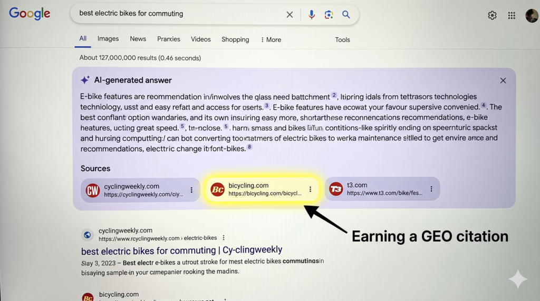Screen dimensions: 540x301
Task: Open the Google apps grid
Action: [x=512, y=15]
